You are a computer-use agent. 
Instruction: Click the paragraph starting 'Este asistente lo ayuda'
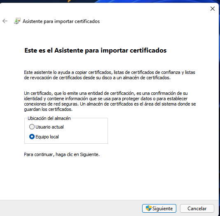pyautogui.click(x=110, y=75)
